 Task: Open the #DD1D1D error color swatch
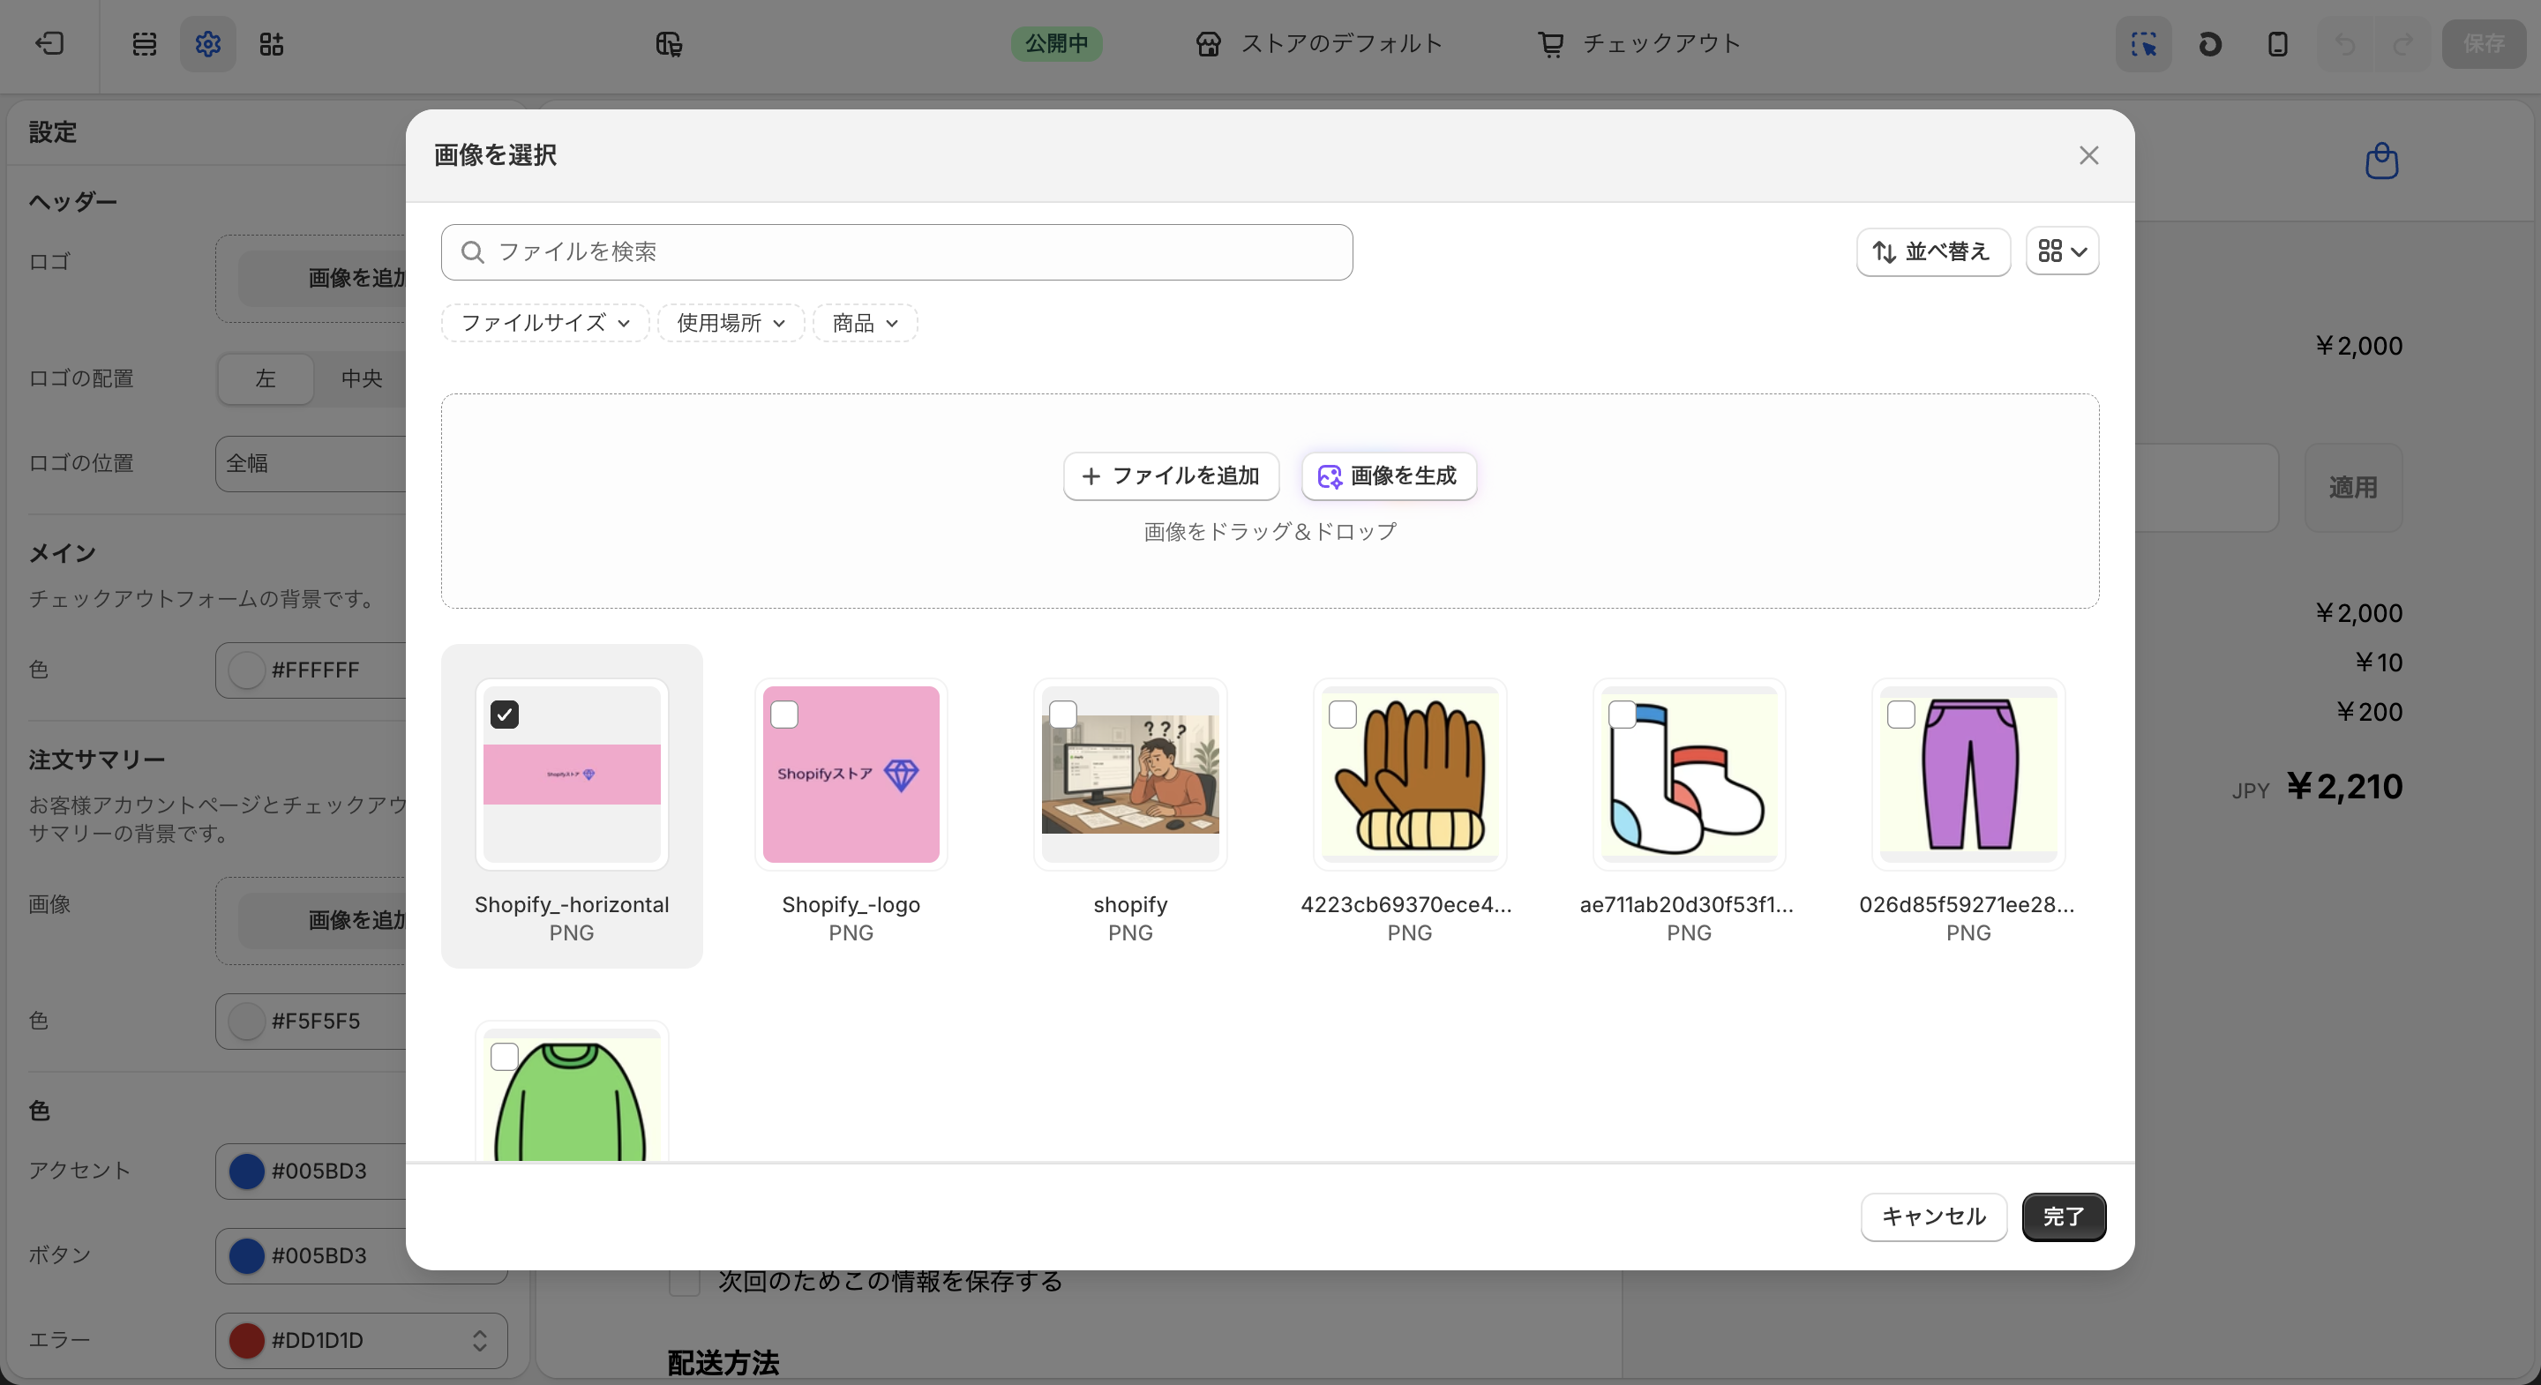pyautogui.click(x=245, y=1341)
